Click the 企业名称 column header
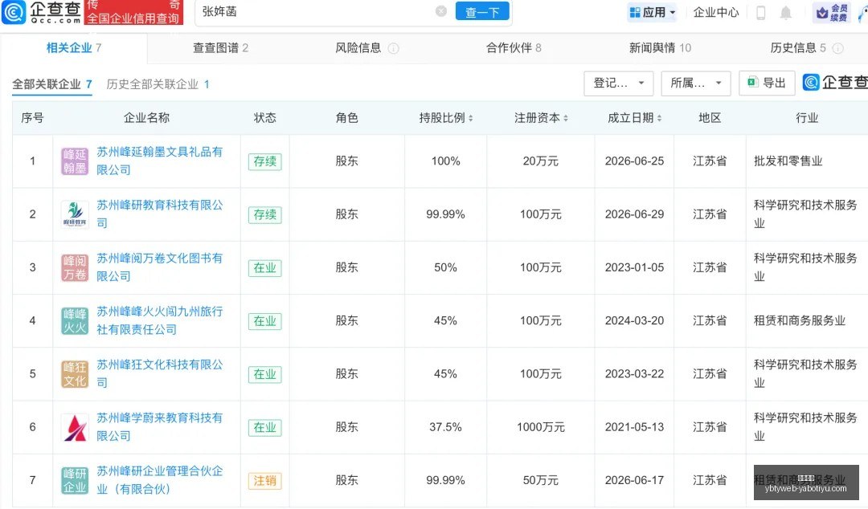 pyautogui.click(x=146, y=118)
